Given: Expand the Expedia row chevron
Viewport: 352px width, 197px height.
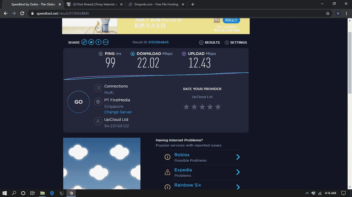Looking at the screenshot, I should (238, 172).
